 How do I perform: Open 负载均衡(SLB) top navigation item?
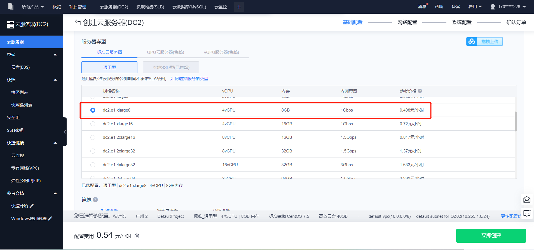150,7
